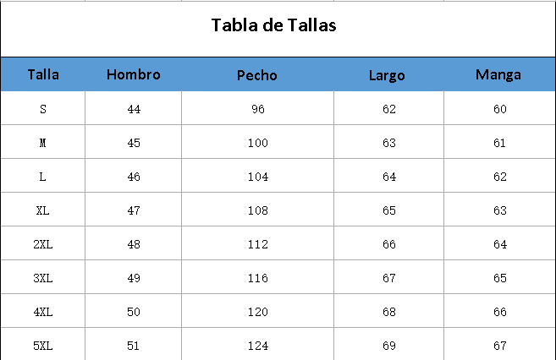Image resolution: width=556 pixels, height=360 pixels.
Task: Select Hombro value 44 cell
Action: point(133,109)
